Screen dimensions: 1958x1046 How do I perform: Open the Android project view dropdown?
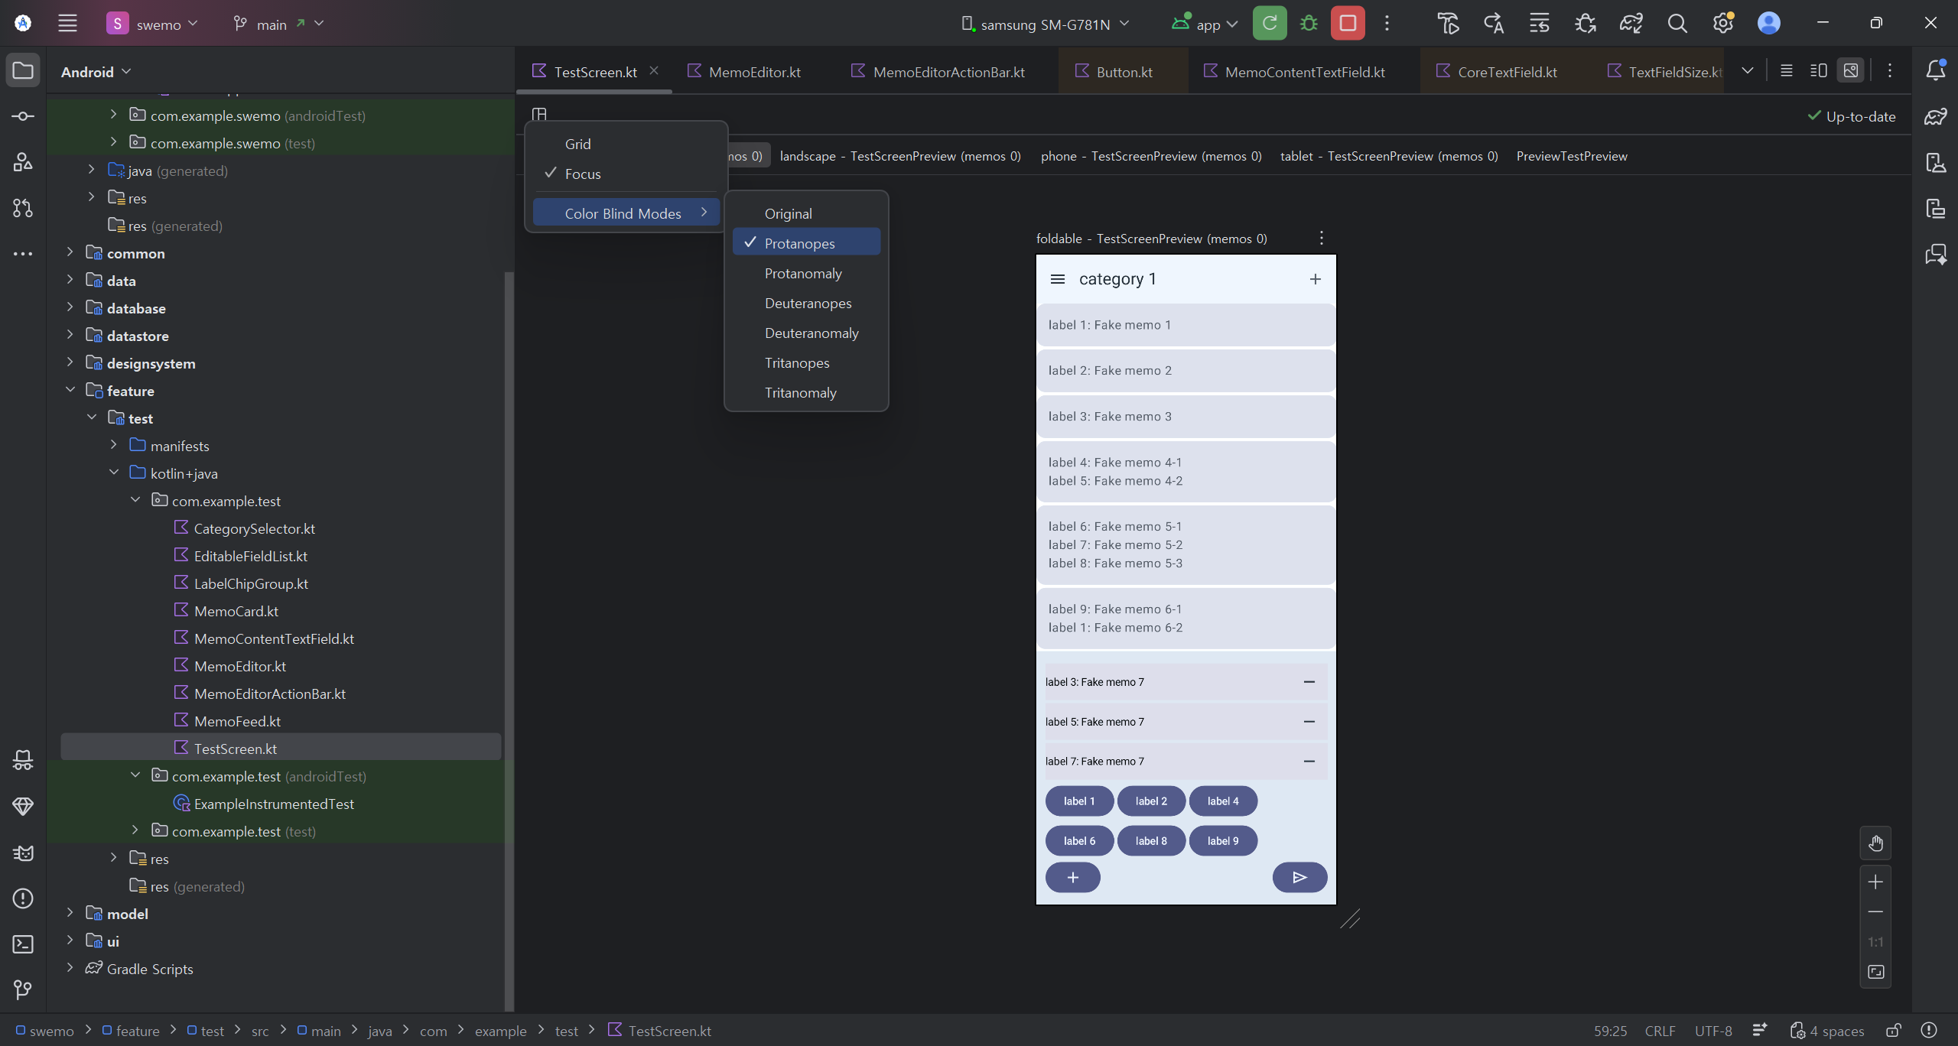click(x=96, y=72)
